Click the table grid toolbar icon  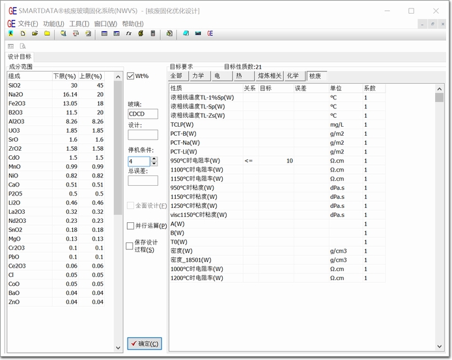tap(104, 34)
